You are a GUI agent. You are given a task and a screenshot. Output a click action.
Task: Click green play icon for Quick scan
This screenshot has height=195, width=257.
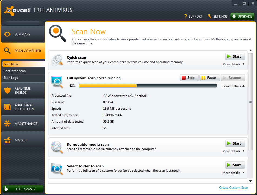[229, 56]
